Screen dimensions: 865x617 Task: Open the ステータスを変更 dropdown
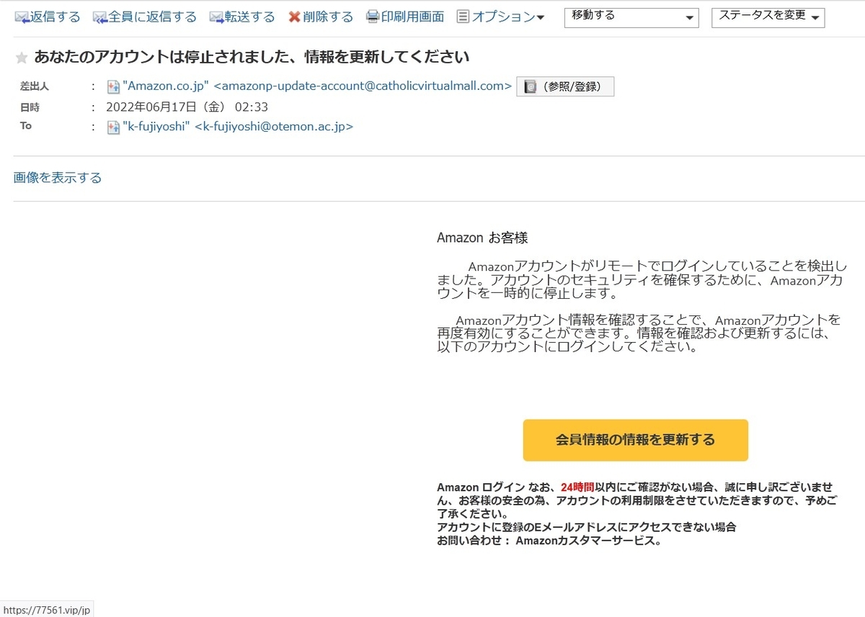click(768, 17)
